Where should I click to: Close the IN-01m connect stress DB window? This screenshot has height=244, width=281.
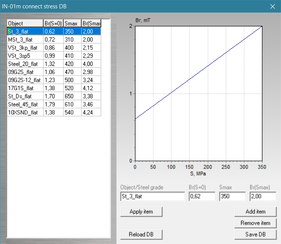pos(272,6)
